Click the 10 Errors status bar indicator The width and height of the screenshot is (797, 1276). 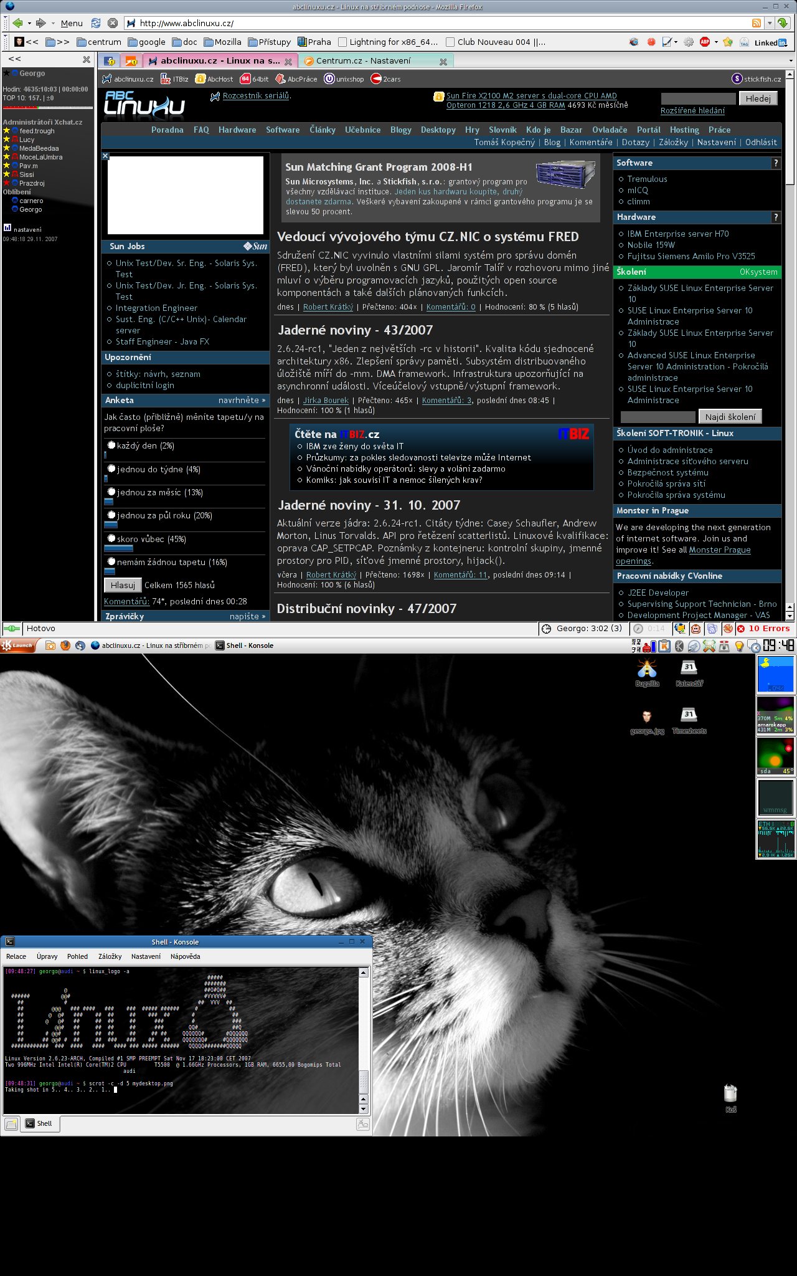[763, 629]
